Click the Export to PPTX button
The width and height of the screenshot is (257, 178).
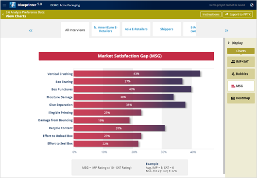click(x=238, y=15)
